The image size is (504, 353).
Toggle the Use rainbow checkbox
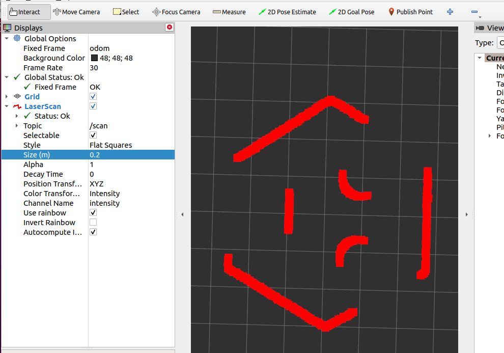(x=93, y=213)
